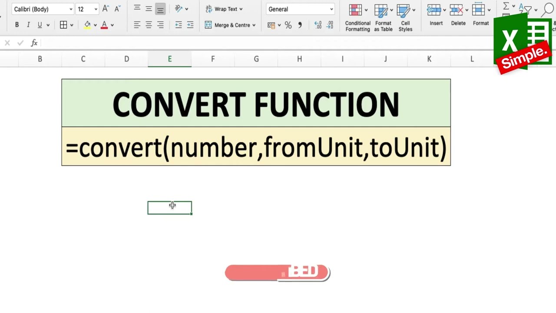Increase decimal places

pos(318,25)
